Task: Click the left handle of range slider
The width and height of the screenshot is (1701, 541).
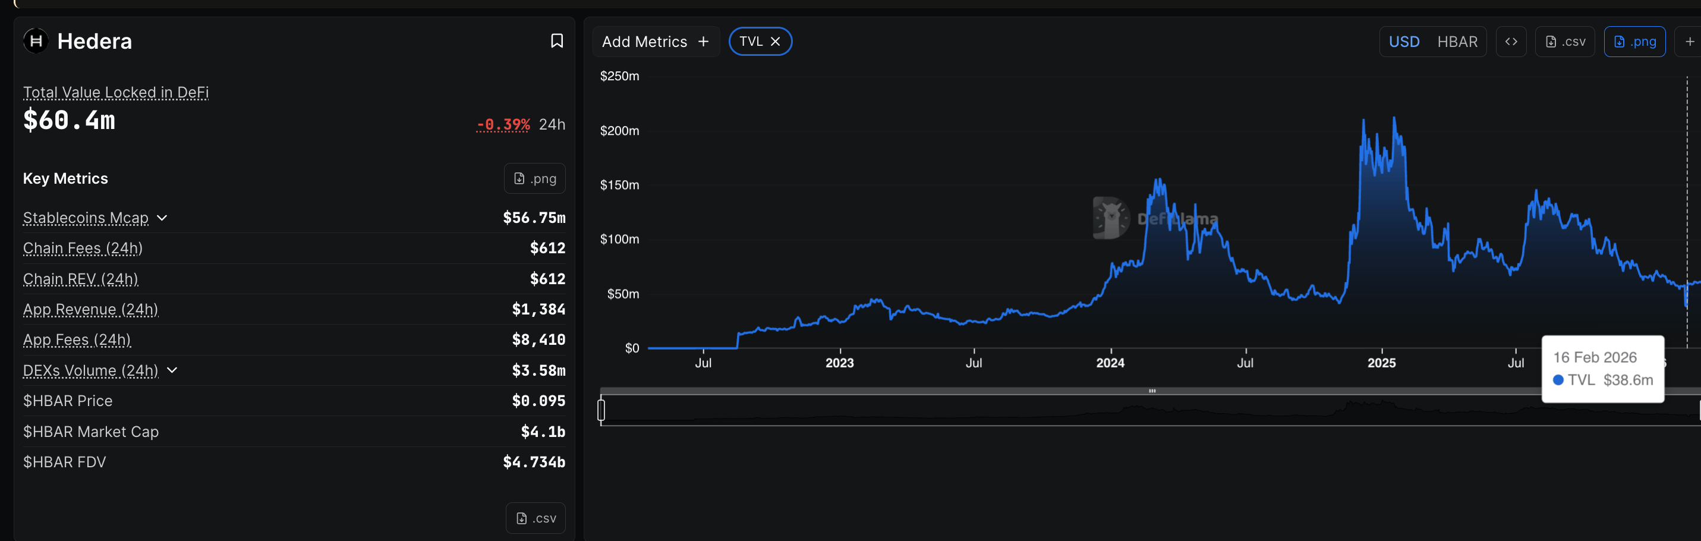Action: pos(601,410)
